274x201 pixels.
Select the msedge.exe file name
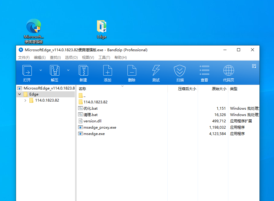tap(94, 134)
